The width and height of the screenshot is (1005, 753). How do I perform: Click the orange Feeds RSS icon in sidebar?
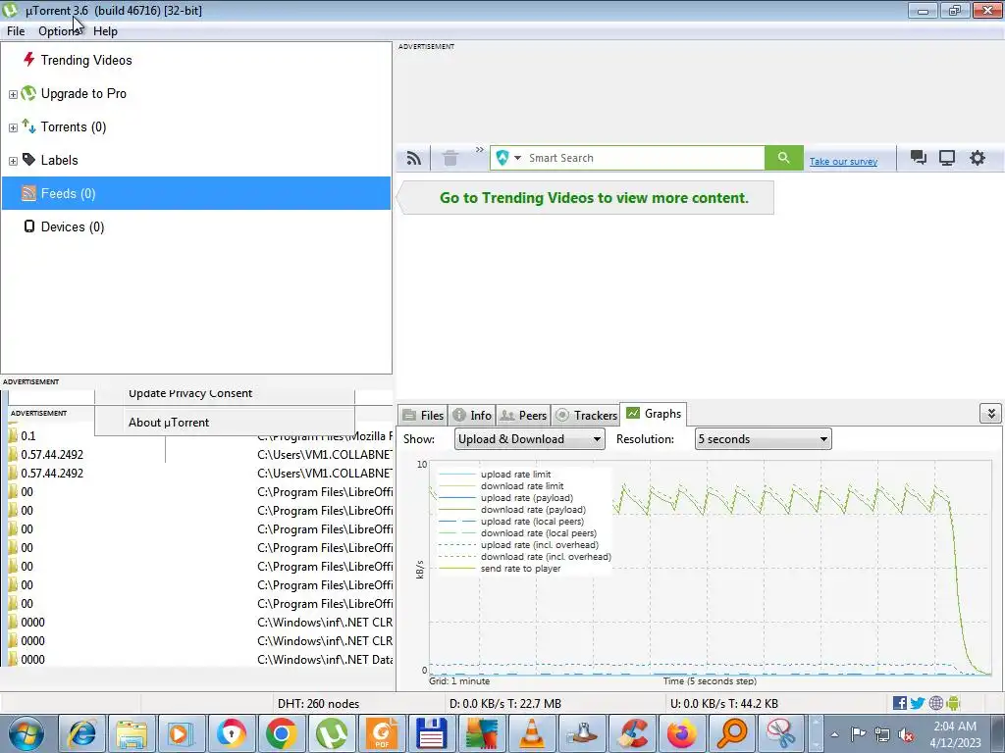(x=28, y=193)
